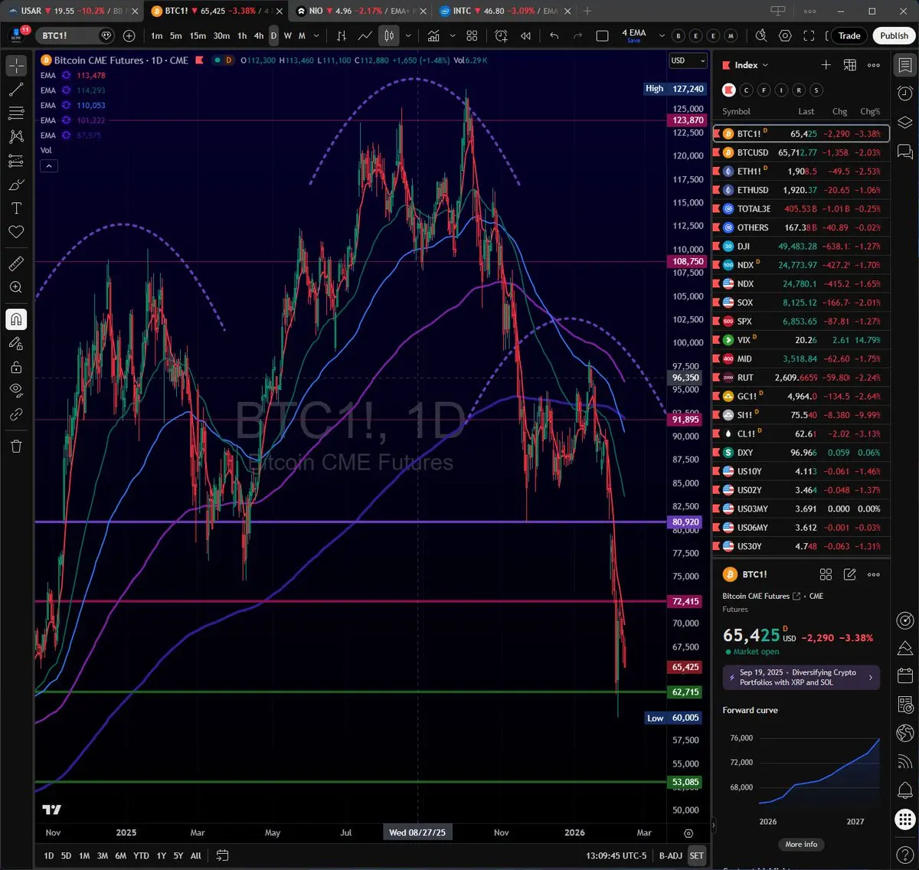The width and height of the screenshot is (919, 870).
Task: Select the 15m timeframe
Action: 198,36
